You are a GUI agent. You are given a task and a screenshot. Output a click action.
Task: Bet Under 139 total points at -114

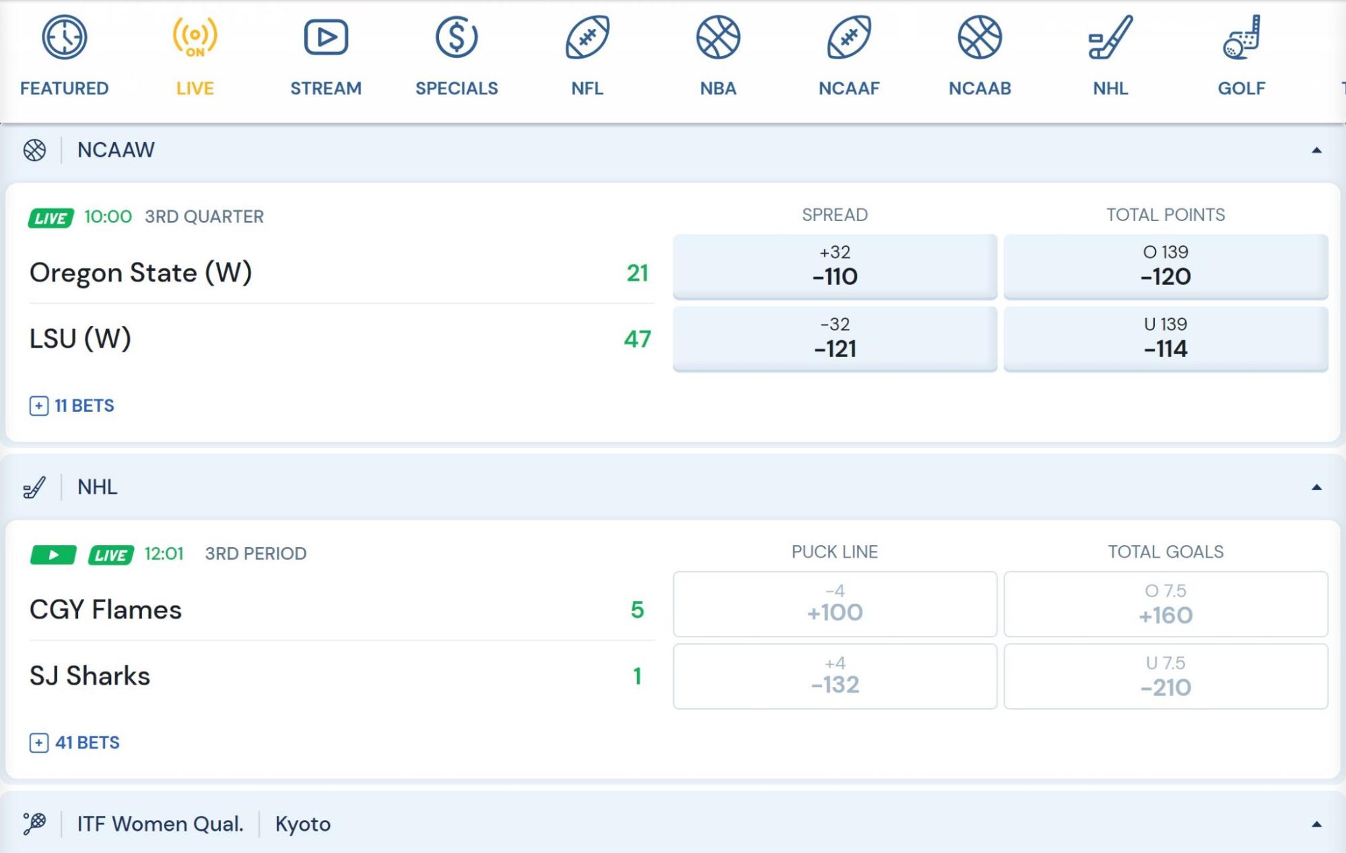click(x=1166, y=338)
